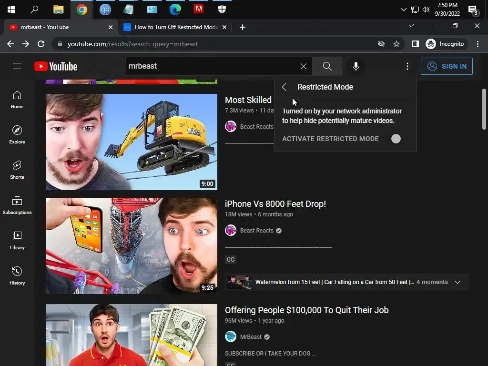
Task: Open Chrome's tab search dropdown arrow
Action: tap(411, 26)
